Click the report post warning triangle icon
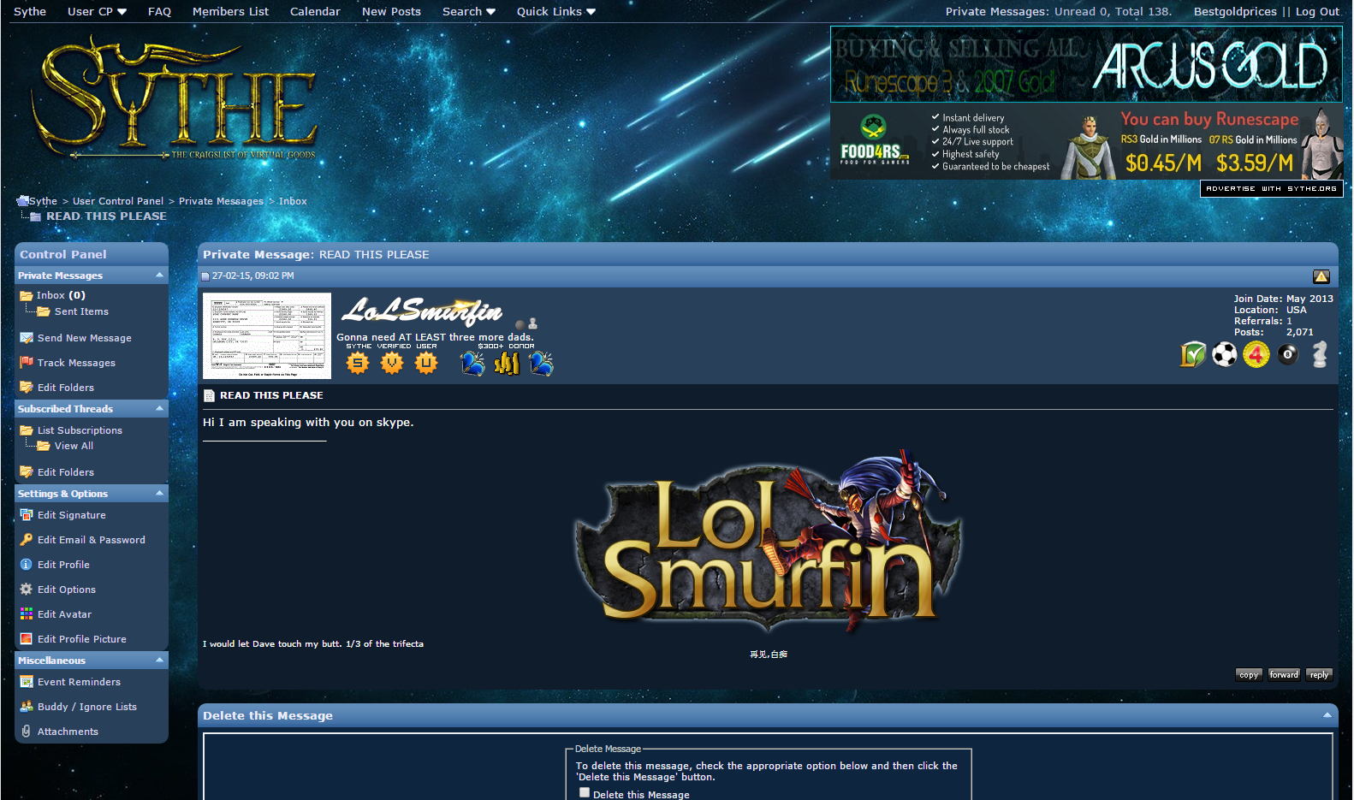1354x800 pixels. (x=1321, y=276)
